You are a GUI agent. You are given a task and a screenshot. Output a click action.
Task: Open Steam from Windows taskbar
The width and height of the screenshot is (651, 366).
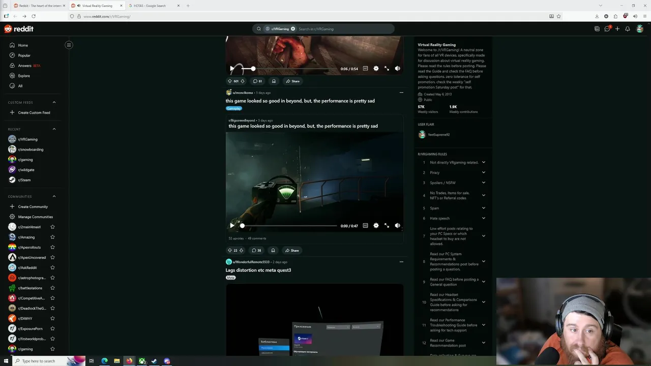coord(154,361)
